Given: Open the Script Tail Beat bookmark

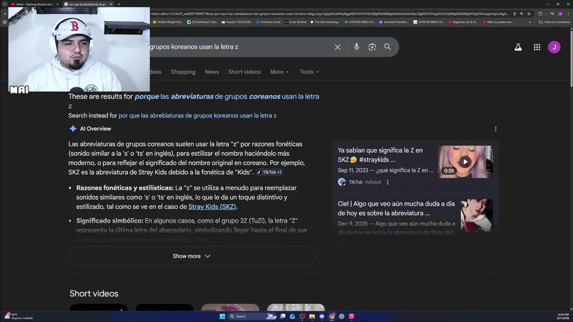Looking at the screenshot, I should tap(295, 22).
